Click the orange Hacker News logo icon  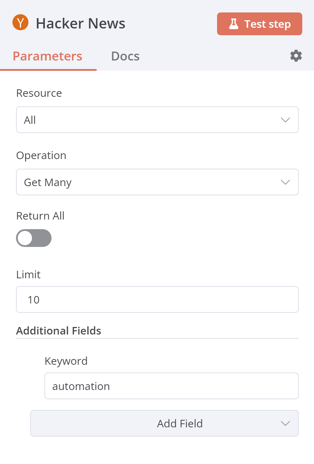[21, 23]
